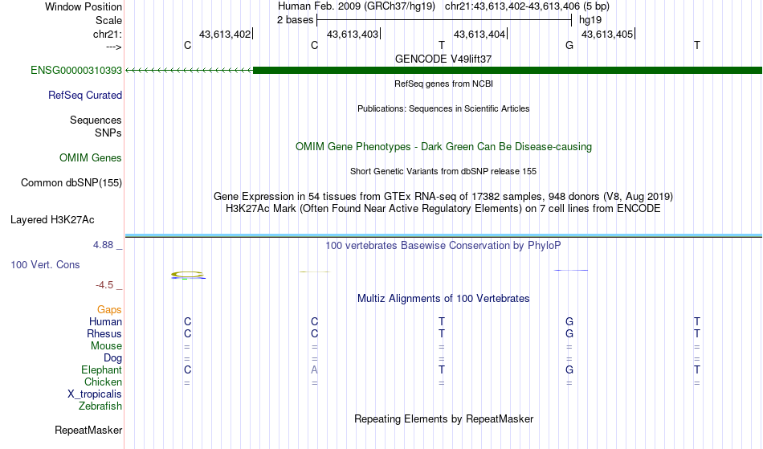Click the G base in the Human alignment row
This screenshot has width=763, height=449.
tap(569, 321)
